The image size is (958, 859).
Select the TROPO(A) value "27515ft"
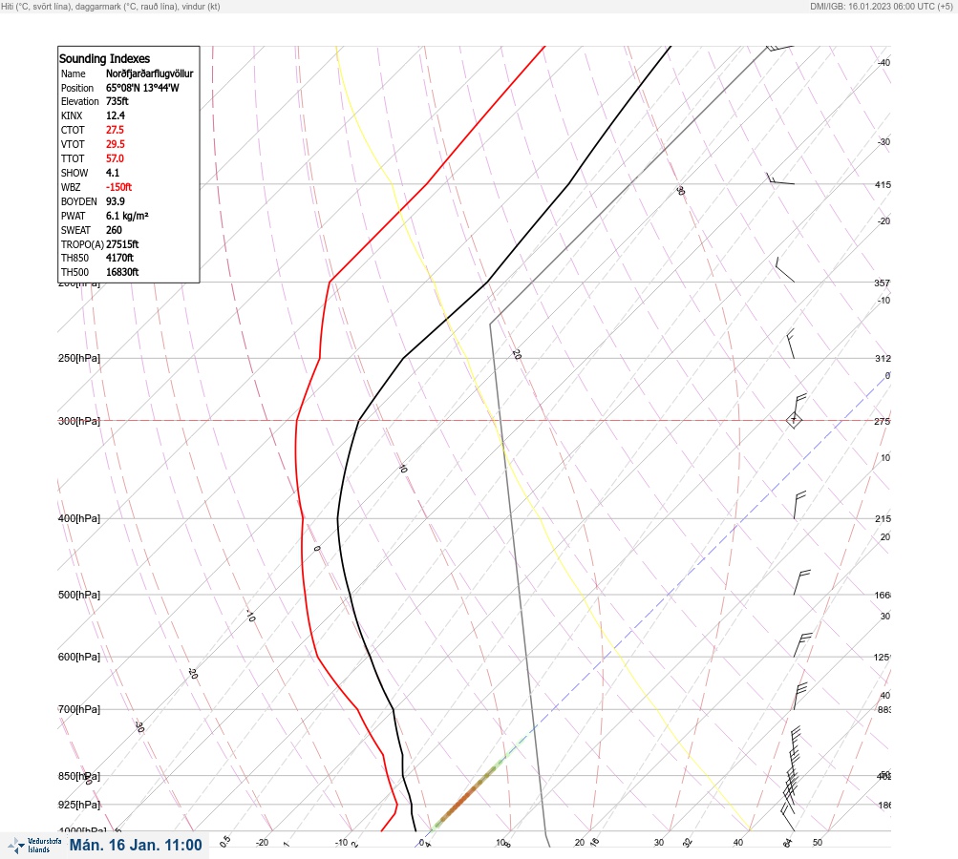(x=122, y=244)
